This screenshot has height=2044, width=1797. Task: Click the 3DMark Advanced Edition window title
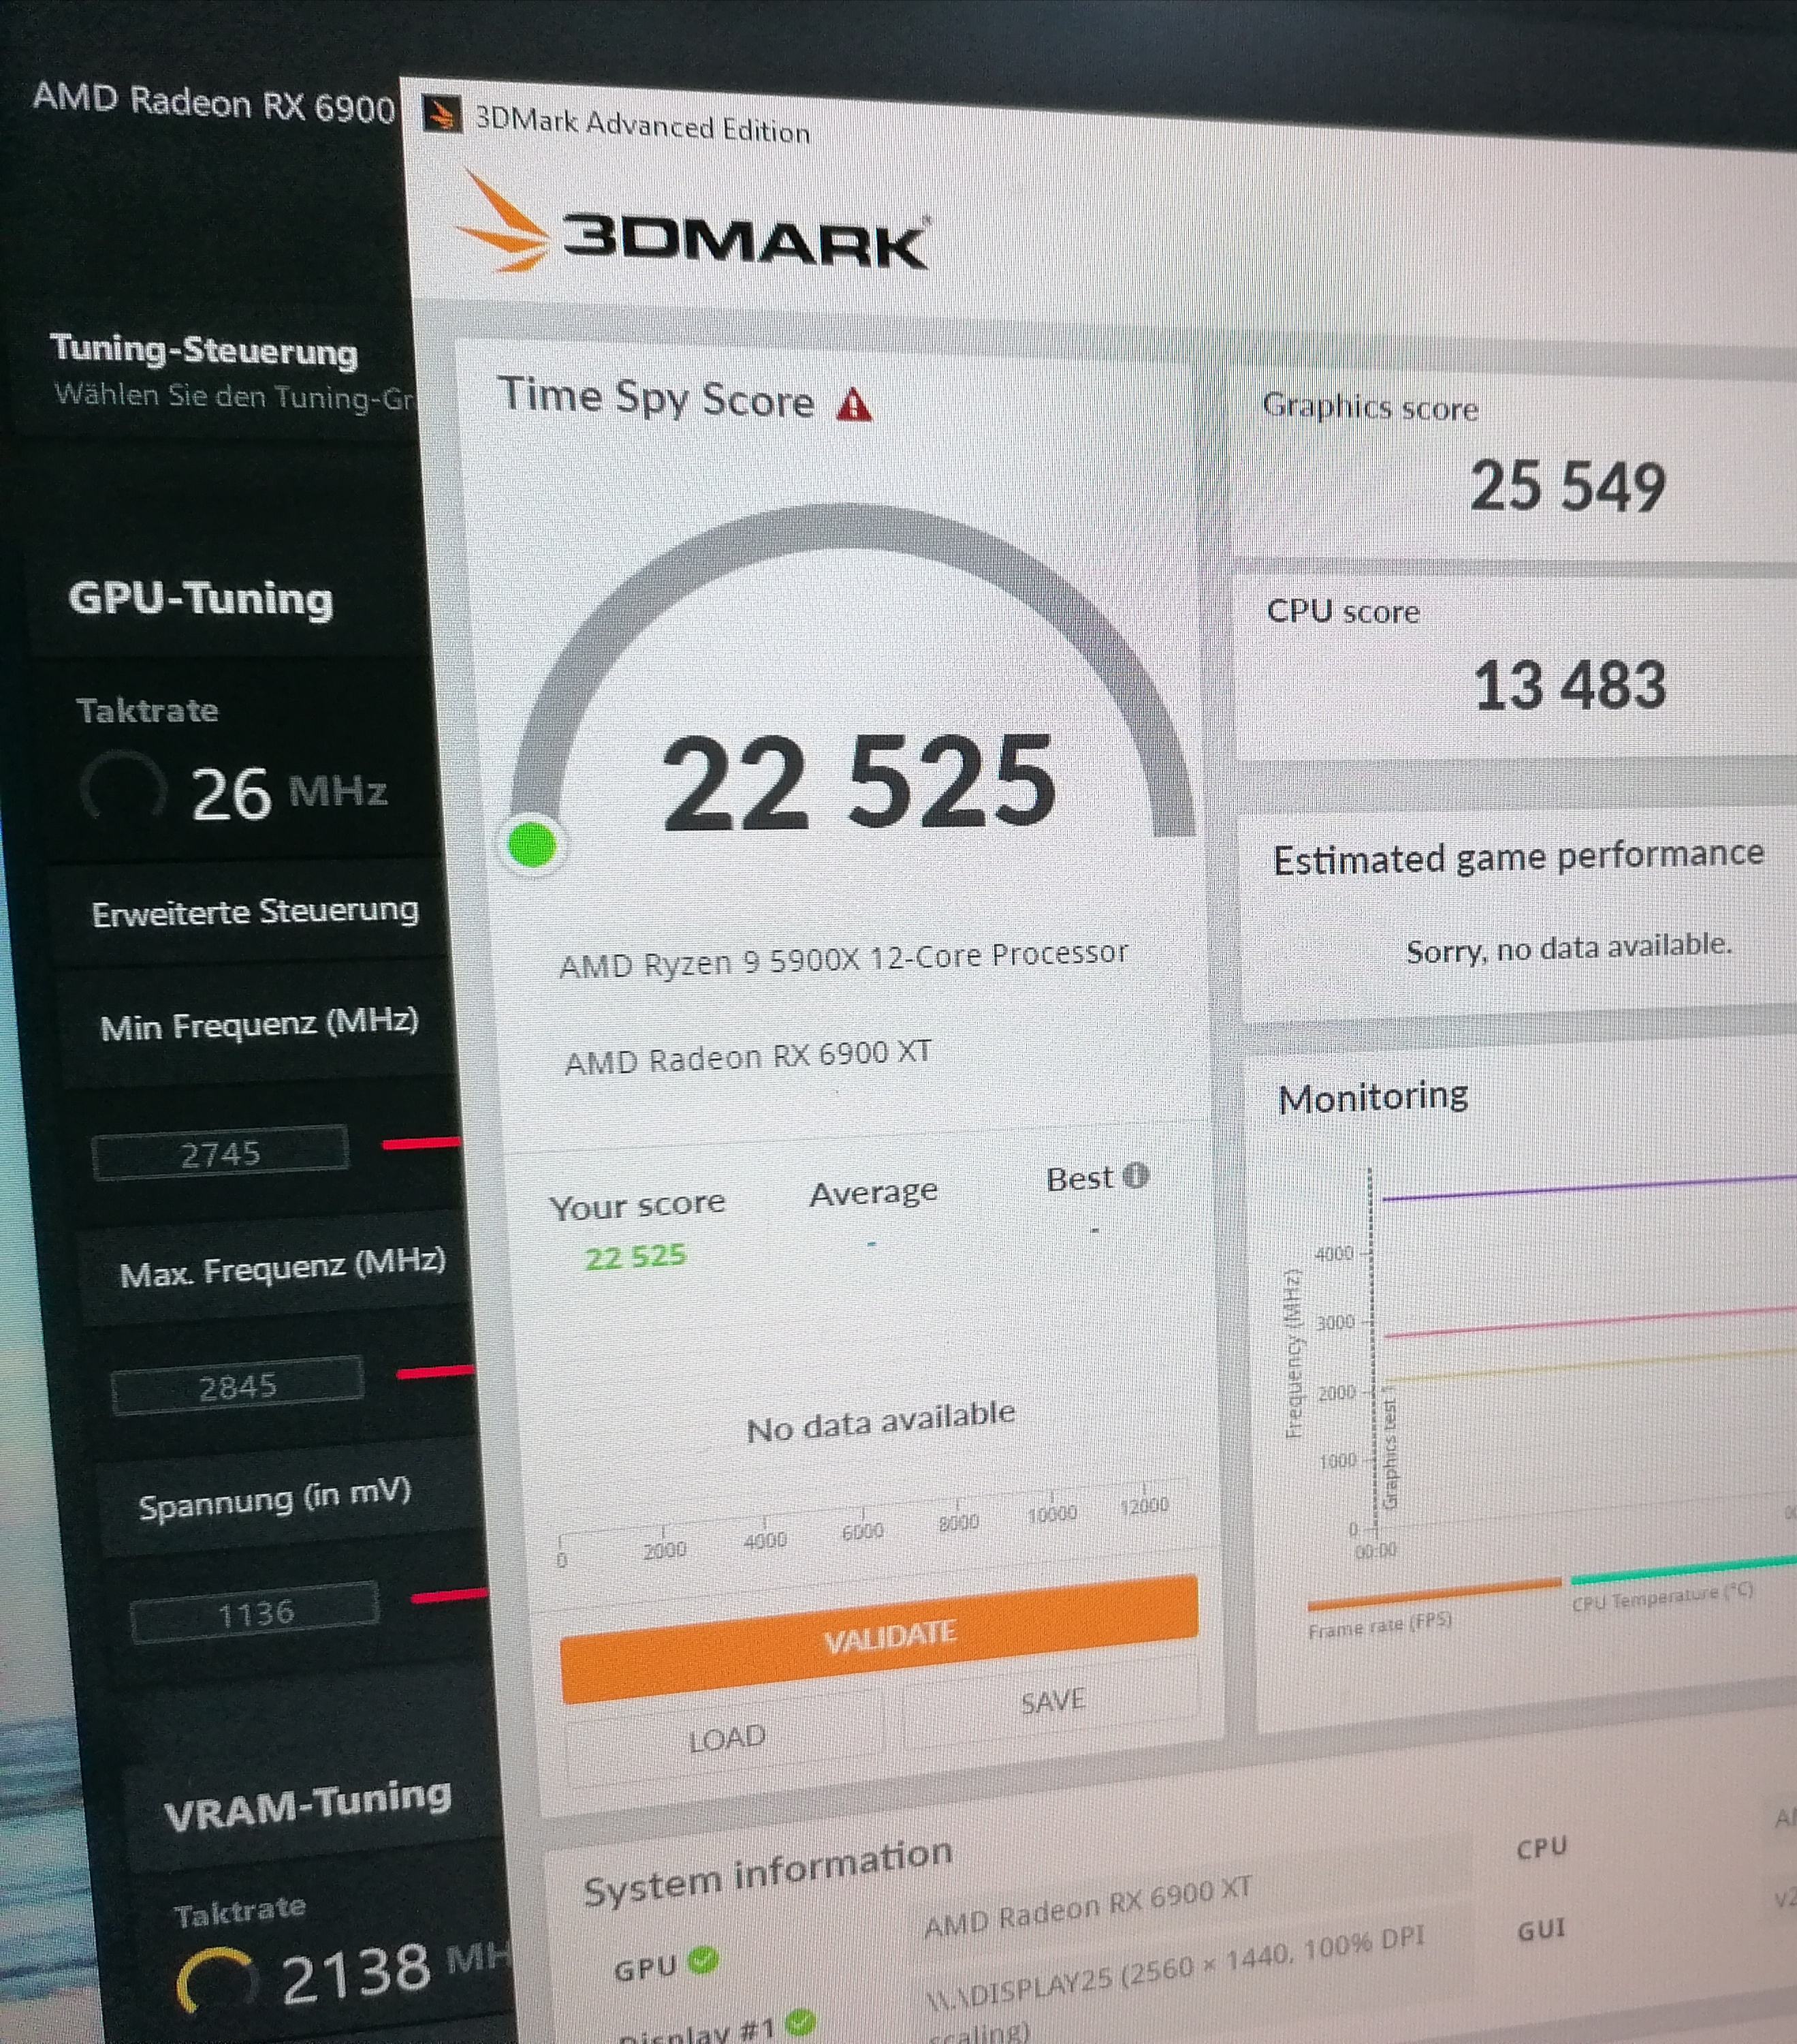pos(641,126)
